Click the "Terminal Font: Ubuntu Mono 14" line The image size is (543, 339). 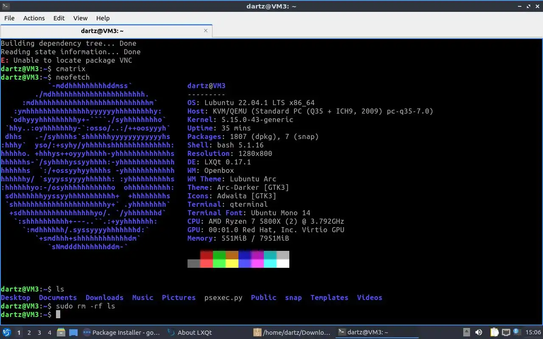pos(249,213)
